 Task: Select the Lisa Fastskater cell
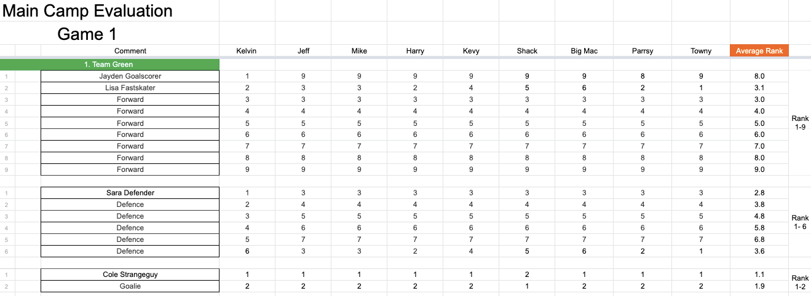tap(130, 88)
